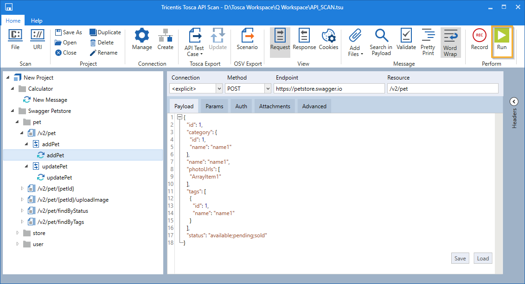Click the Search in Payload icon
This screenshot has width=525, height=284.
(x=381, y=42)
